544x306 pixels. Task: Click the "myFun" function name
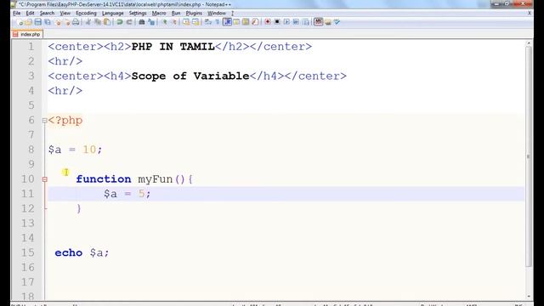(156, 179)
